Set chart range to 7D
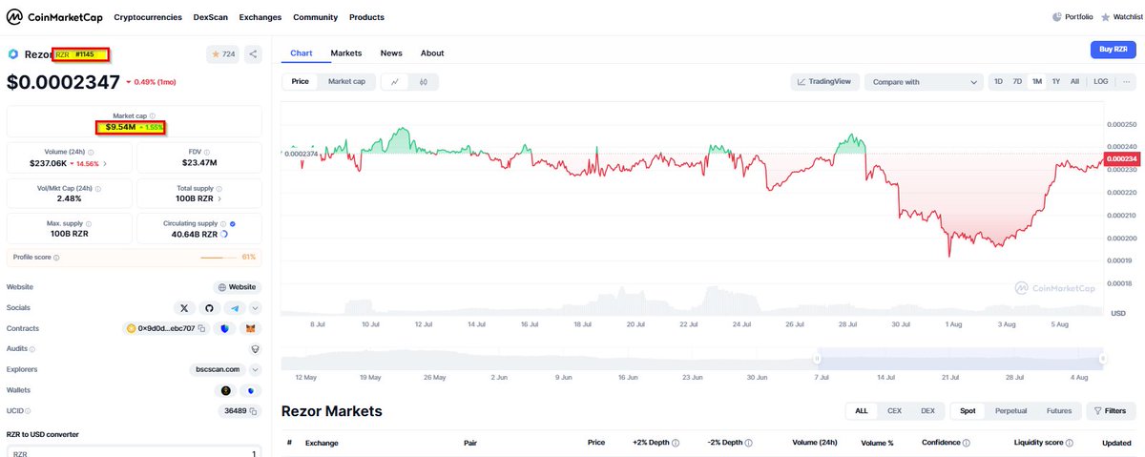Viewport: 1145px width, 457px height. [x=1017, y=82]
